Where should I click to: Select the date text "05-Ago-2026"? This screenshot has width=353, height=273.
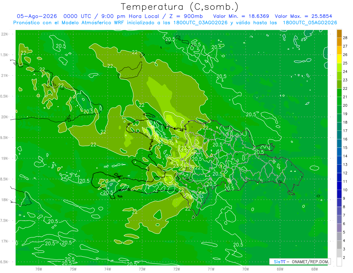37,16
